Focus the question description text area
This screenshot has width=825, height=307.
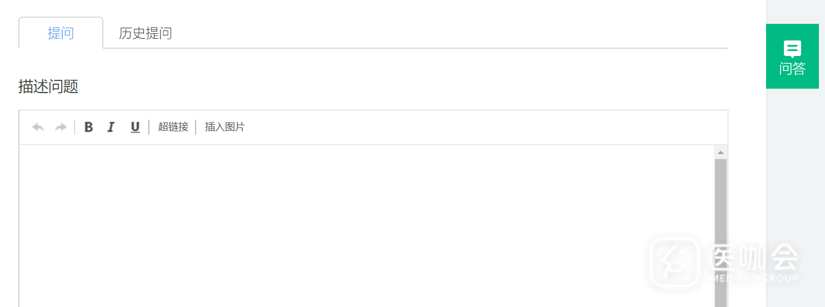coord(367,226)
